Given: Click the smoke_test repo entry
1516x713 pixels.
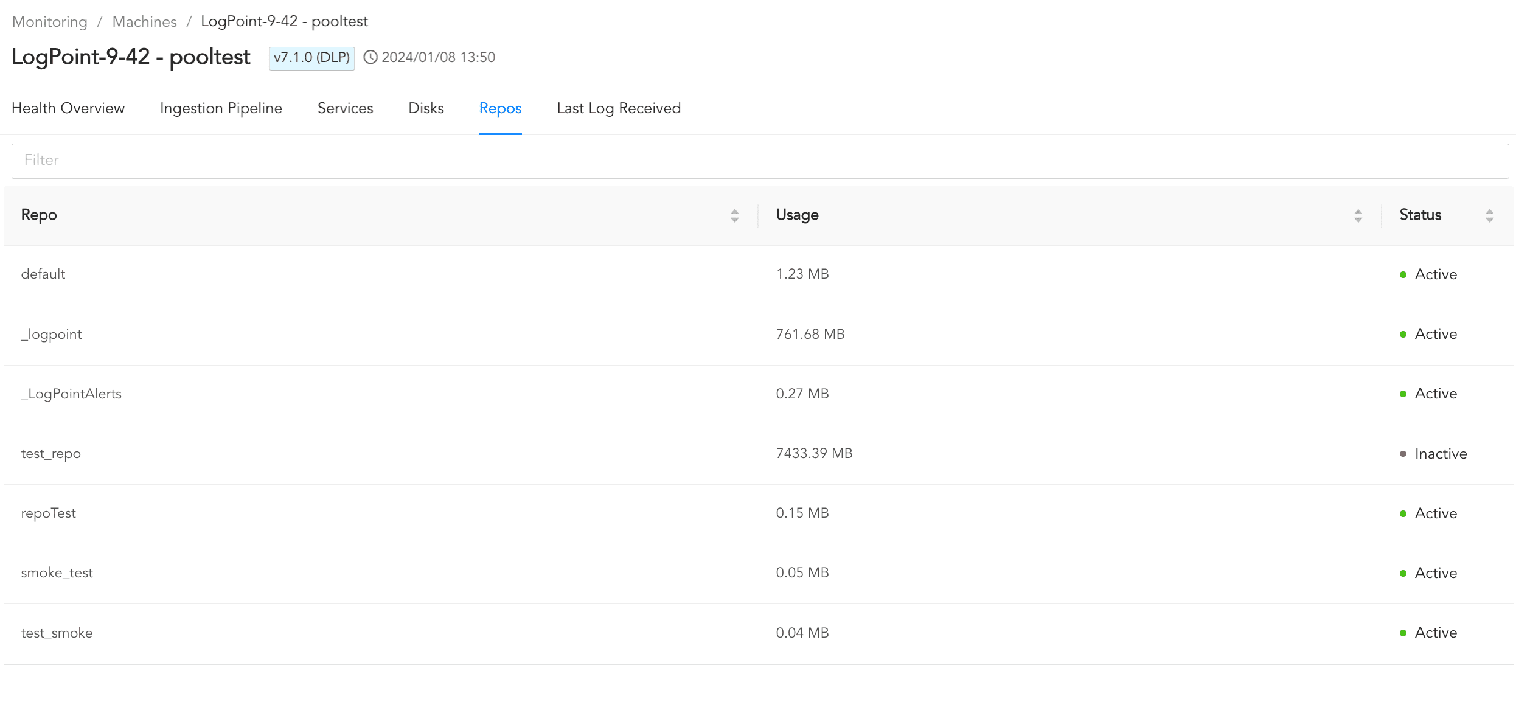Looking at the screenshot, I should (57, 573).
